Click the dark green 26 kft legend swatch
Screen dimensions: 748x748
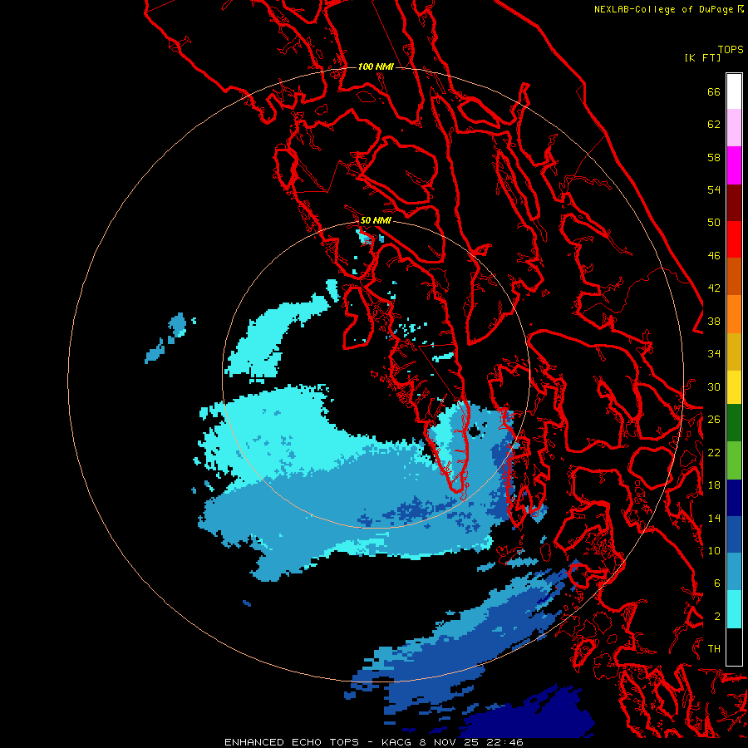(734, 423)
